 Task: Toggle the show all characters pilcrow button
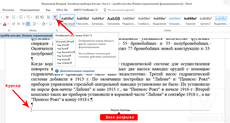55,17
